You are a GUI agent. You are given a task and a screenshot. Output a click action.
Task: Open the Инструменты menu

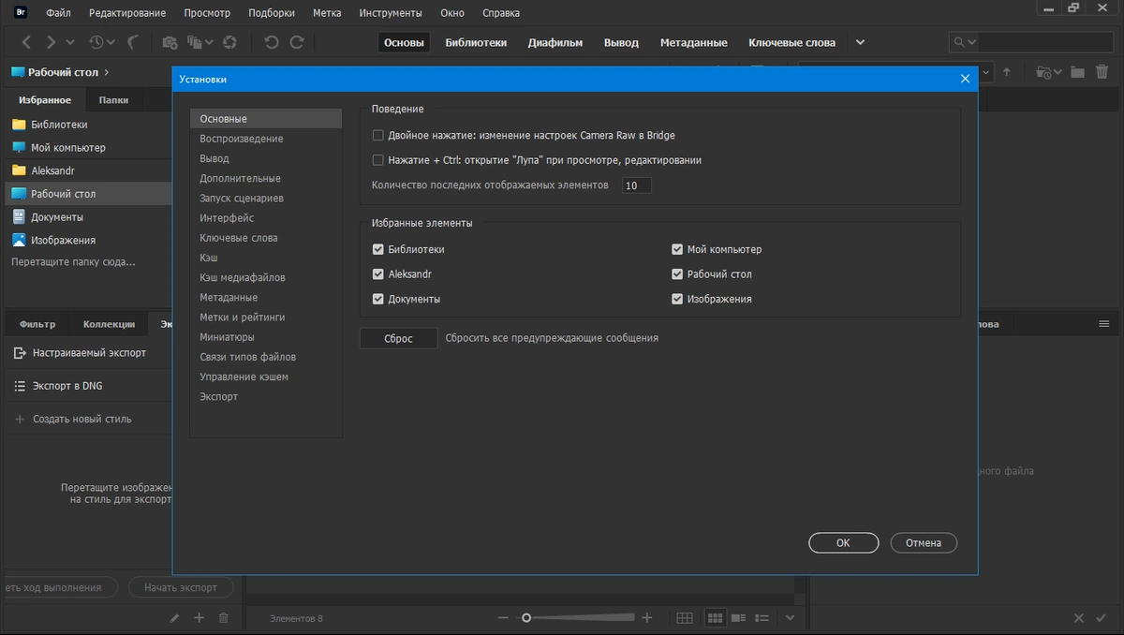tap(391, 13)
